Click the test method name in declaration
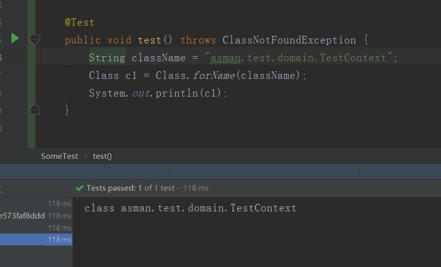This screenshot has height=267, width=441. [x=149, y=40]
